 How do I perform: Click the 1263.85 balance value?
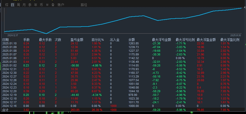134,43
